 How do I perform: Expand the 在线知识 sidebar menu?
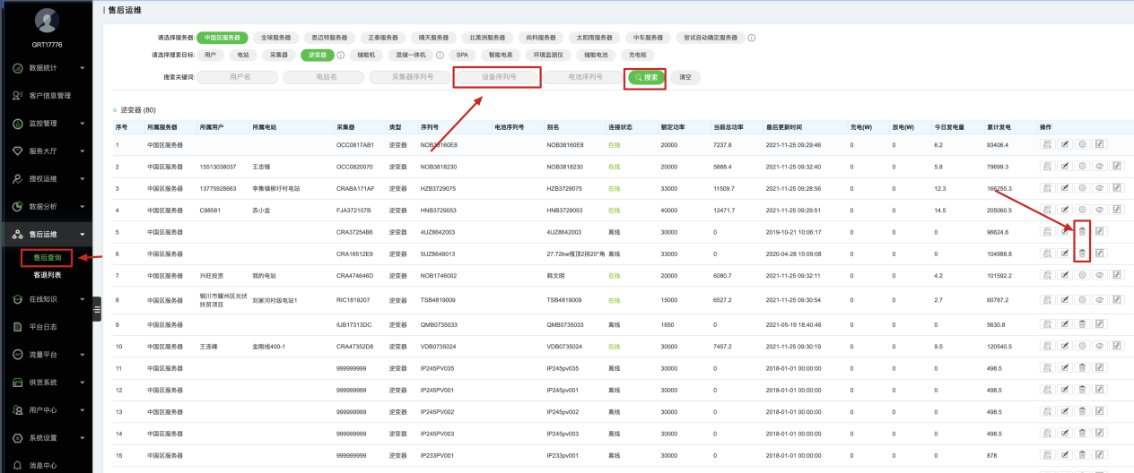tap(47, 298)
